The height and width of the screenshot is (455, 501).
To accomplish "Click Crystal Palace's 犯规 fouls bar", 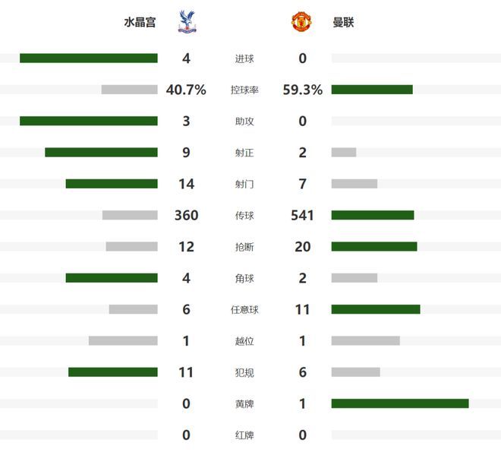I will [113, 372].
